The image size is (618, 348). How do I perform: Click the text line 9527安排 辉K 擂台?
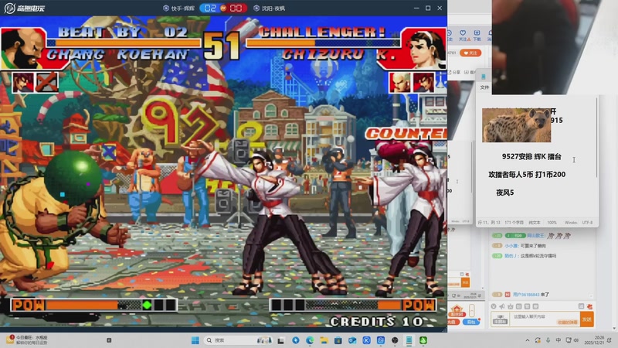(531, 157)
